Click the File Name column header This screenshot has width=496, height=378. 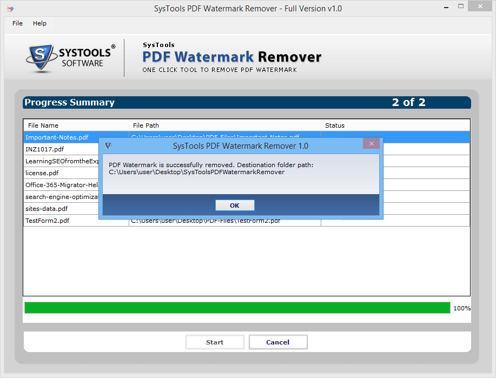tap(43, 125)
